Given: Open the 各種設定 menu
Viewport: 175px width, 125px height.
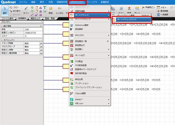Looking at the screenshot, I should pos(105,2).
